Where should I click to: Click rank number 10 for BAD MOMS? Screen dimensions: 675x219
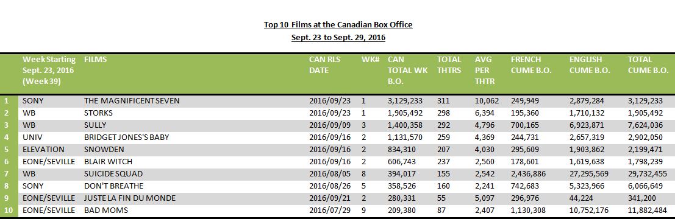tap(7, 210)
